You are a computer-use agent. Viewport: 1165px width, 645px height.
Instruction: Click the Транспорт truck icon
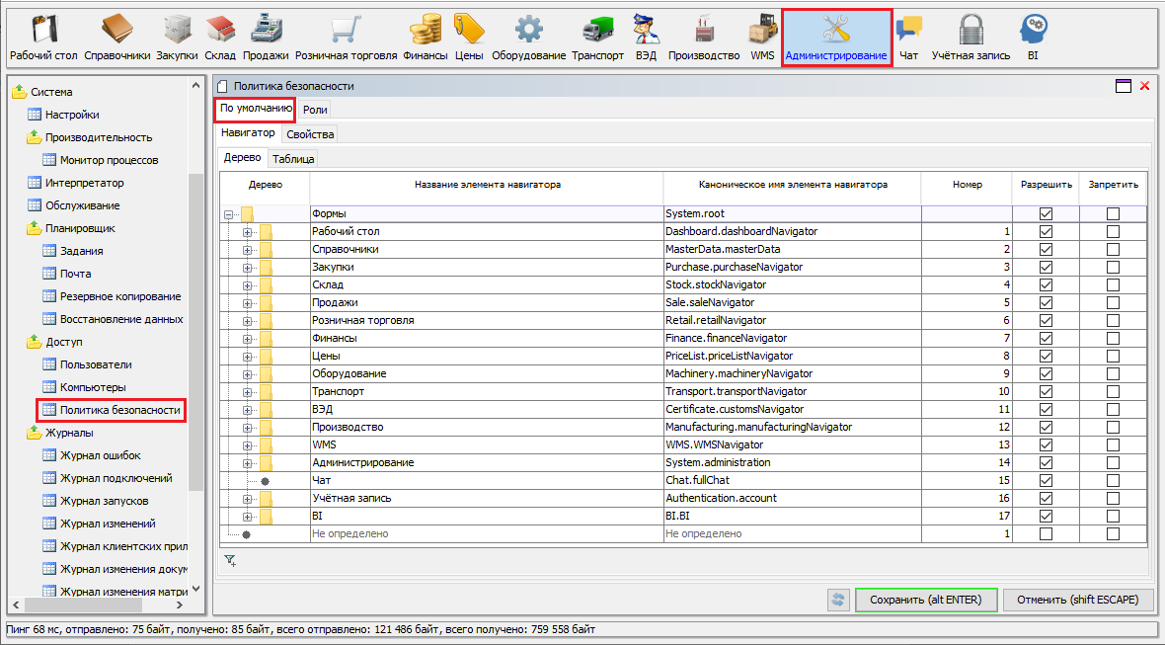597,30
